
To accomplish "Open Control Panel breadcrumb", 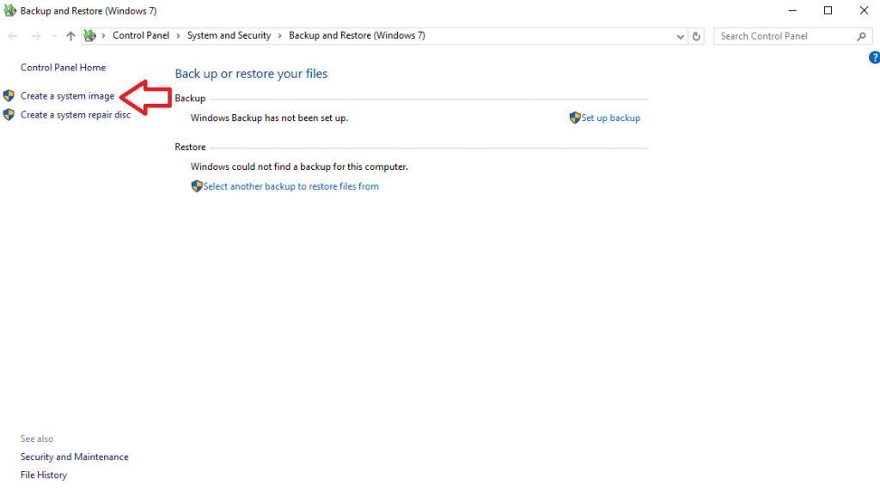I will coord(141,35).
